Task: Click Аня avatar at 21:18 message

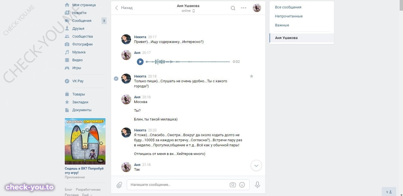Action: click(x=126, y=167)
